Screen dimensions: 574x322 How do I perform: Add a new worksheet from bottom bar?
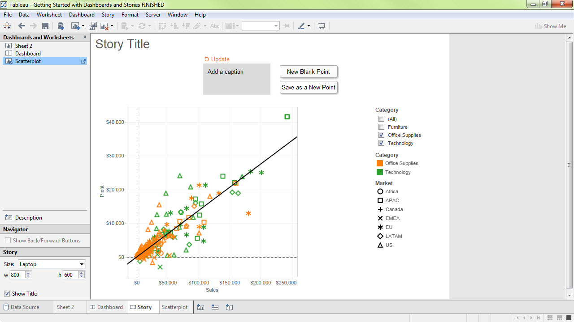[200, 307]
